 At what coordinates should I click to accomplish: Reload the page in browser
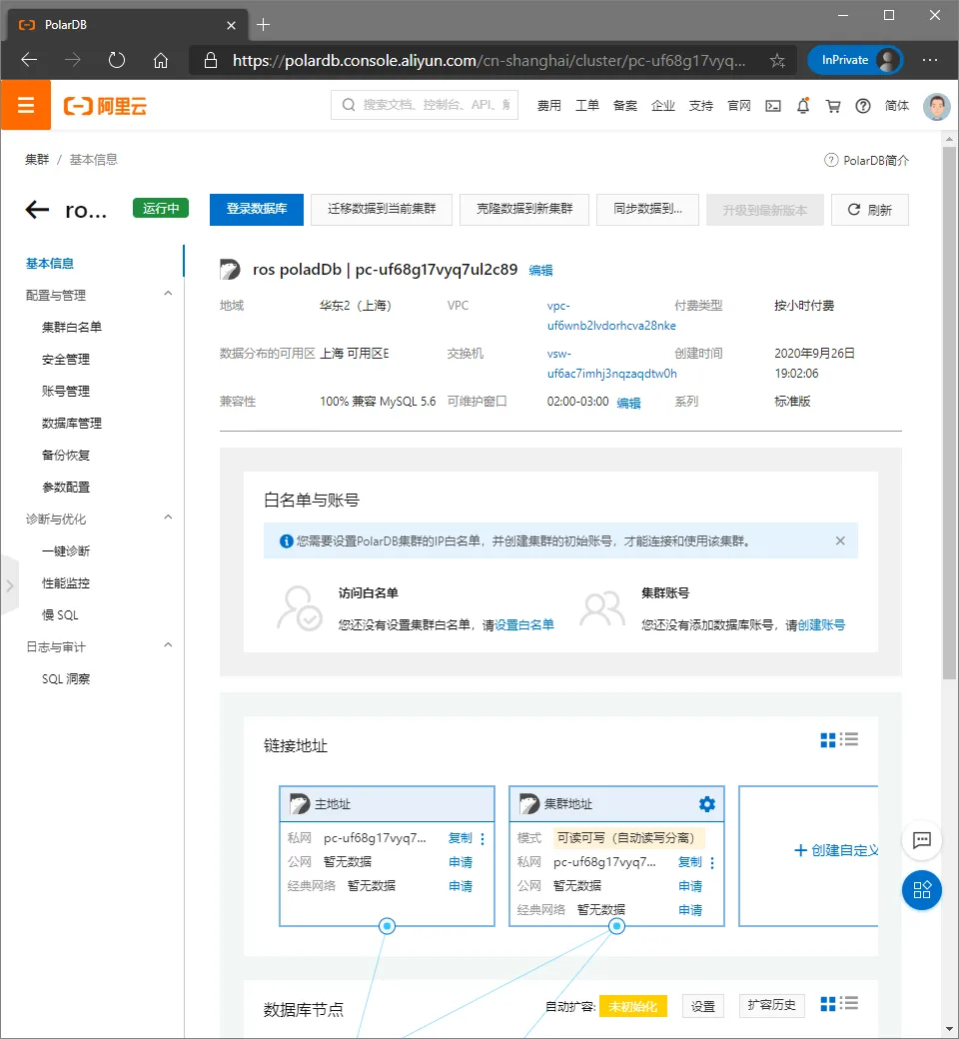pyautogui.click(x=117, y=60)
